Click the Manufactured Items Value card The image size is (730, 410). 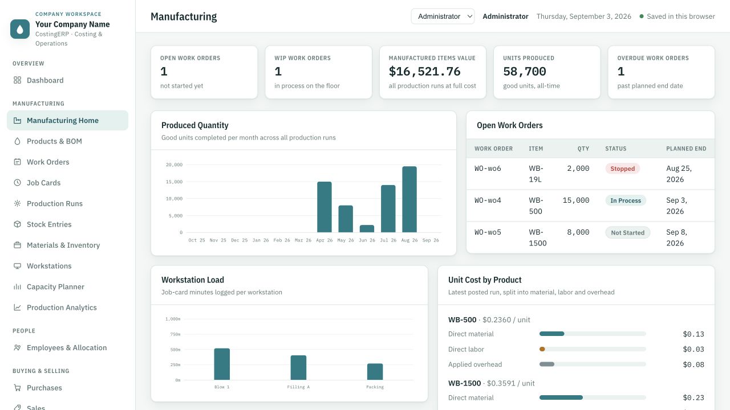click(433, 72)
